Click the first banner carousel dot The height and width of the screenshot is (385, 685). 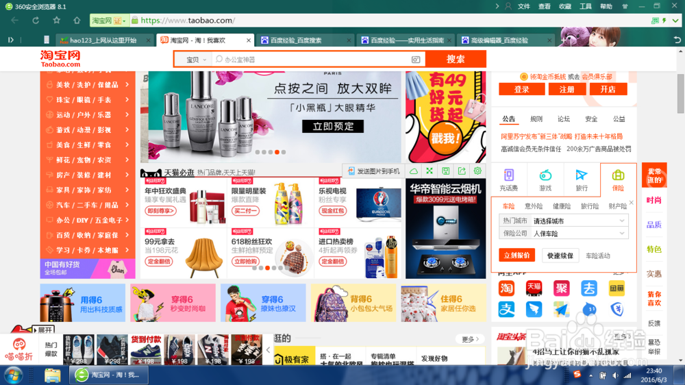point(258,152)
